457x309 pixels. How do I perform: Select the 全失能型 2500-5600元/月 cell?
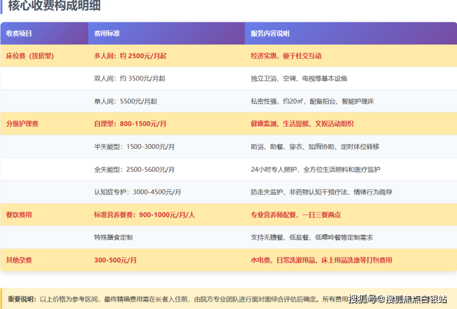pos(134,169)
